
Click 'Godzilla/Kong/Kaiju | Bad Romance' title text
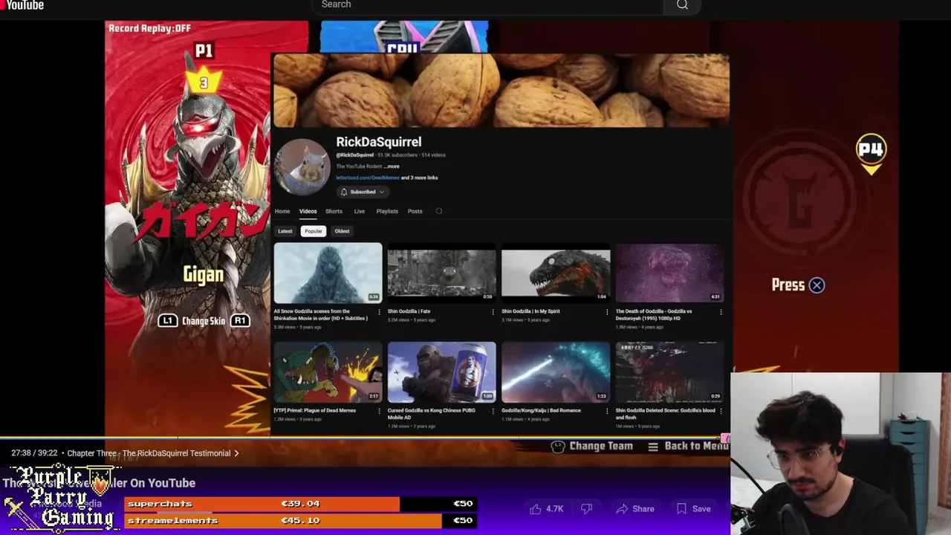pos(541,410)
